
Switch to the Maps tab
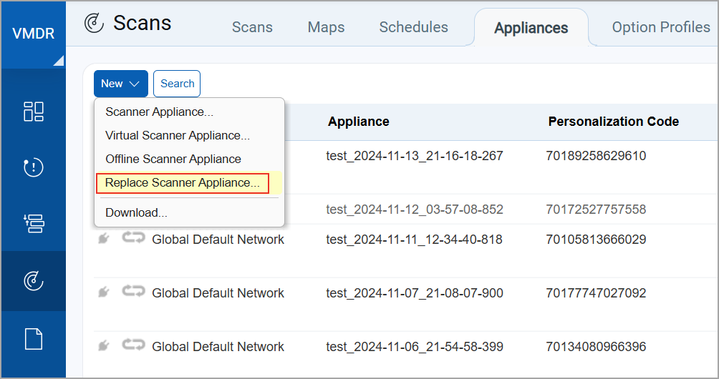(x=326, y=27)
